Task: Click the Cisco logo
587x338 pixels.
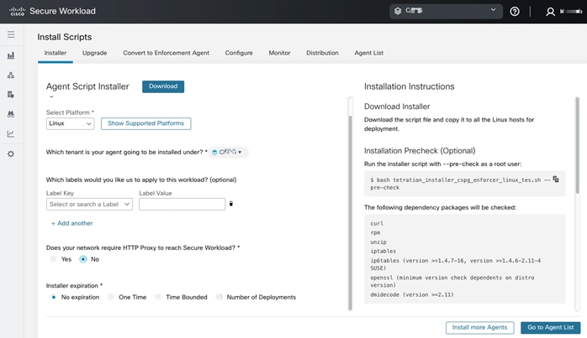Action: (x=17, y=11)
